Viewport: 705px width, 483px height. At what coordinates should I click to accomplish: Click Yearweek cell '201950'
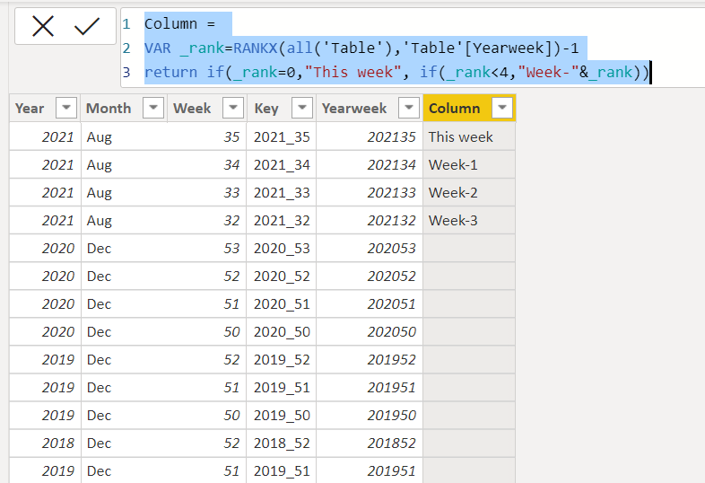pos(370,415)
